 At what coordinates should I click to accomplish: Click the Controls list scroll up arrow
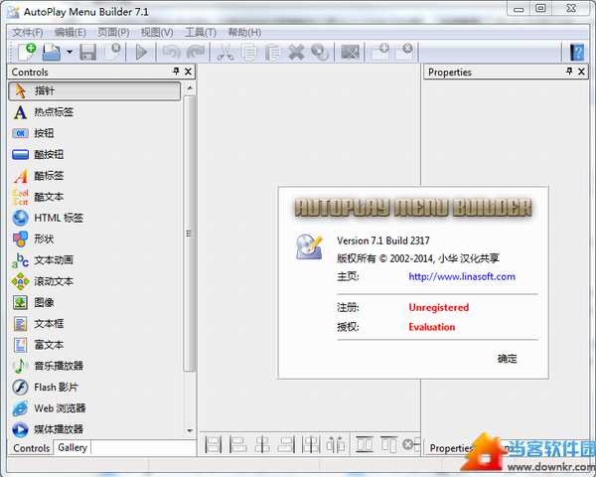point(190,88)
